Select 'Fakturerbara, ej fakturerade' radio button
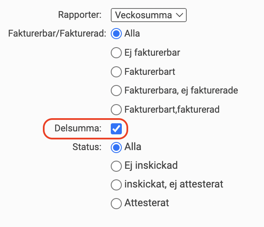Image resolution: width=264 pixels, height=227 pixels. (x=116, y=91)
